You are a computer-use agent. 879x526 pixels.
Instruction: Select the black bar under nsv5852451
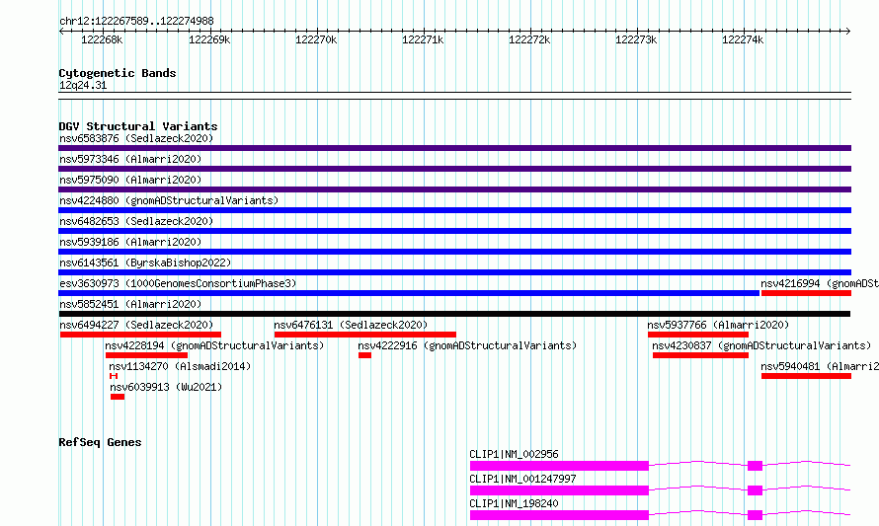(454, 314)
